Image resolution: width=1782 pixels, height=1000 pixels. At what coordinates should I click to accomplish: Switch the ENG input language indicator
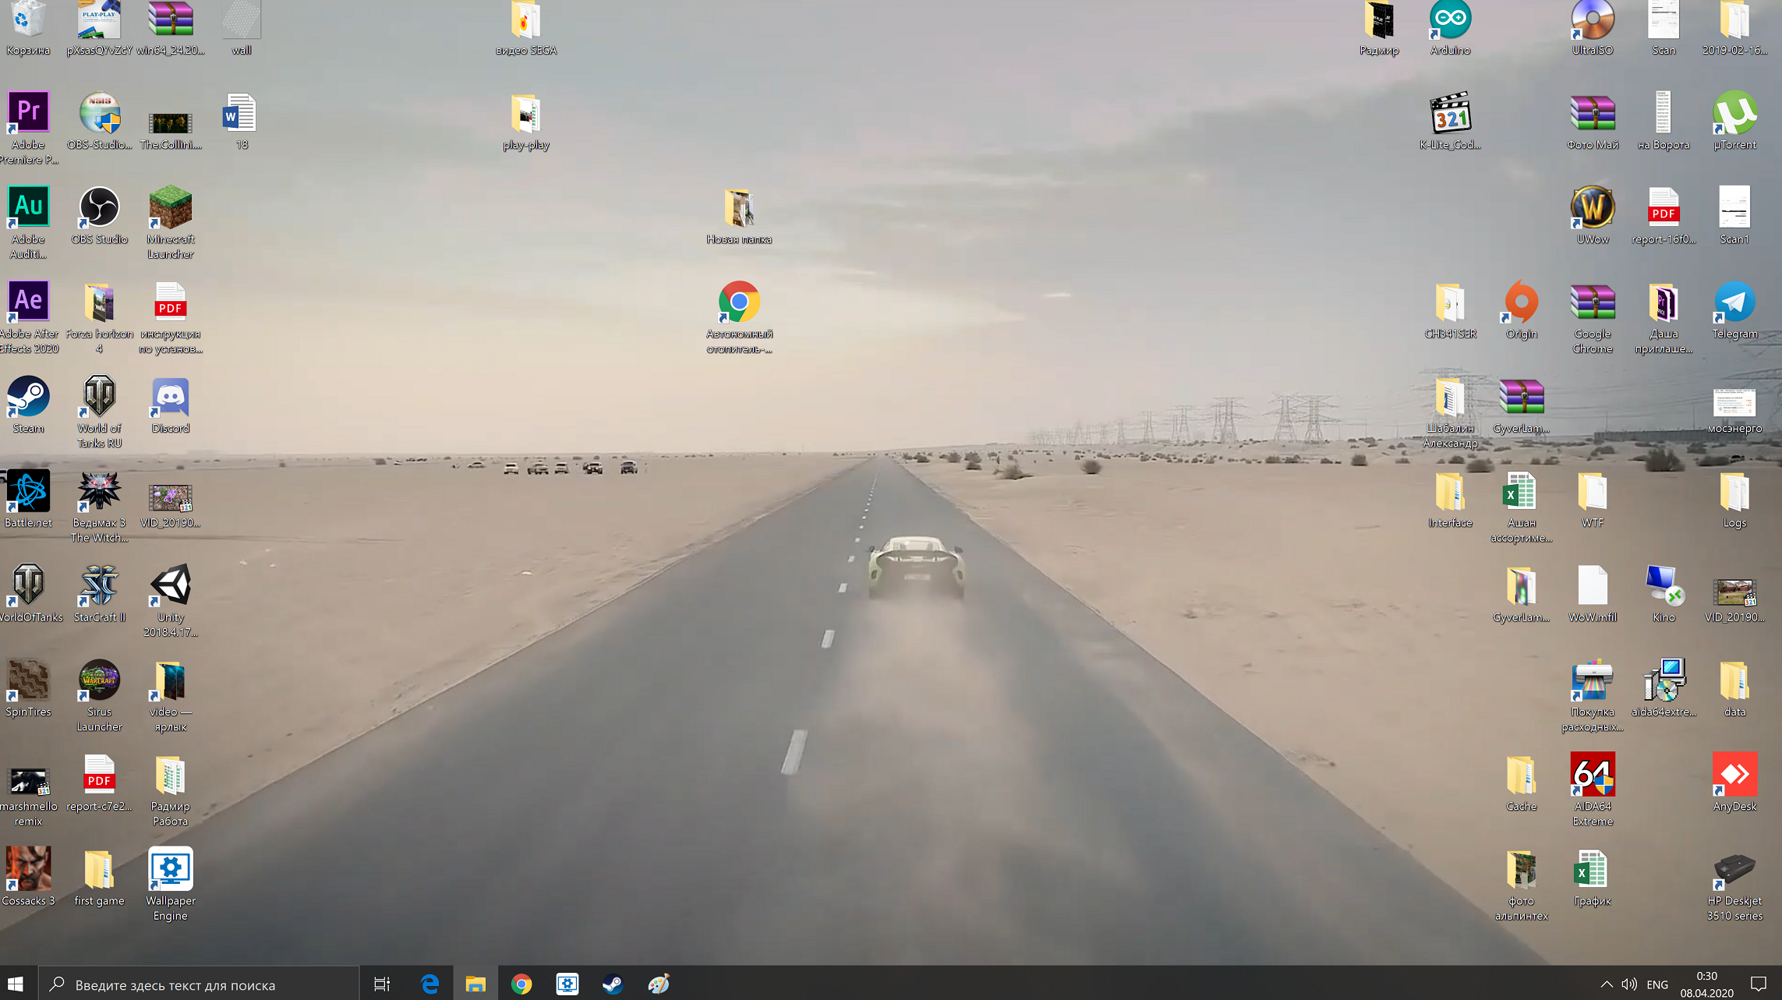coord(1657,984)
